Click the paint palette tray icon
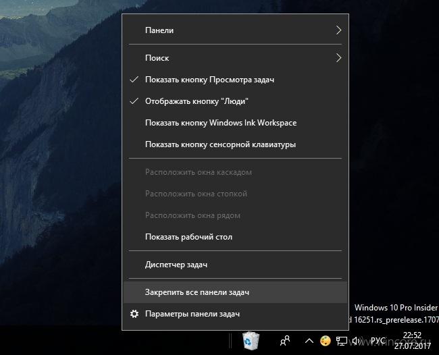Viewport: 439px width, 355px height. coord(326,341)
